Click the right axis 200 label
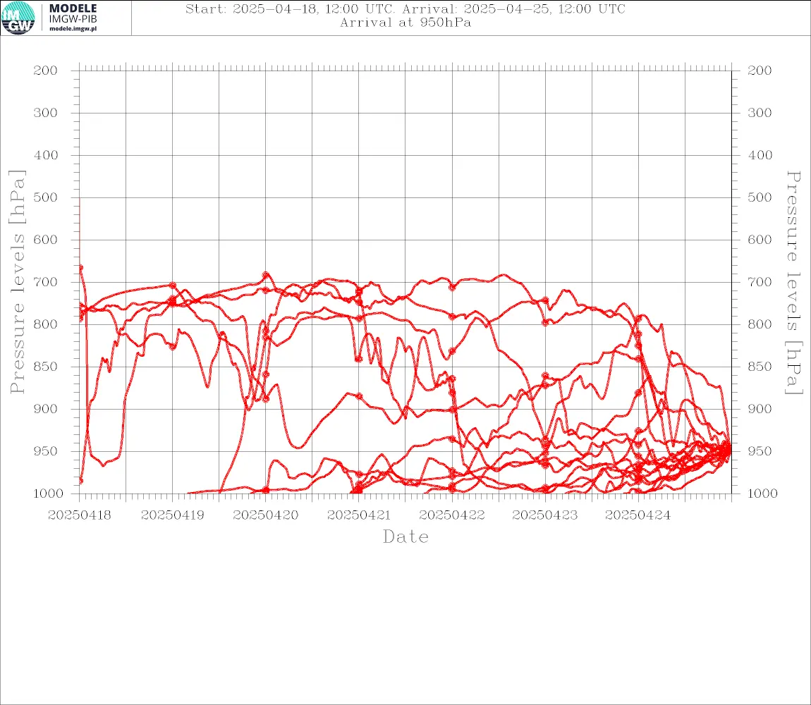 pyautogui.click(x=760, y=70)
